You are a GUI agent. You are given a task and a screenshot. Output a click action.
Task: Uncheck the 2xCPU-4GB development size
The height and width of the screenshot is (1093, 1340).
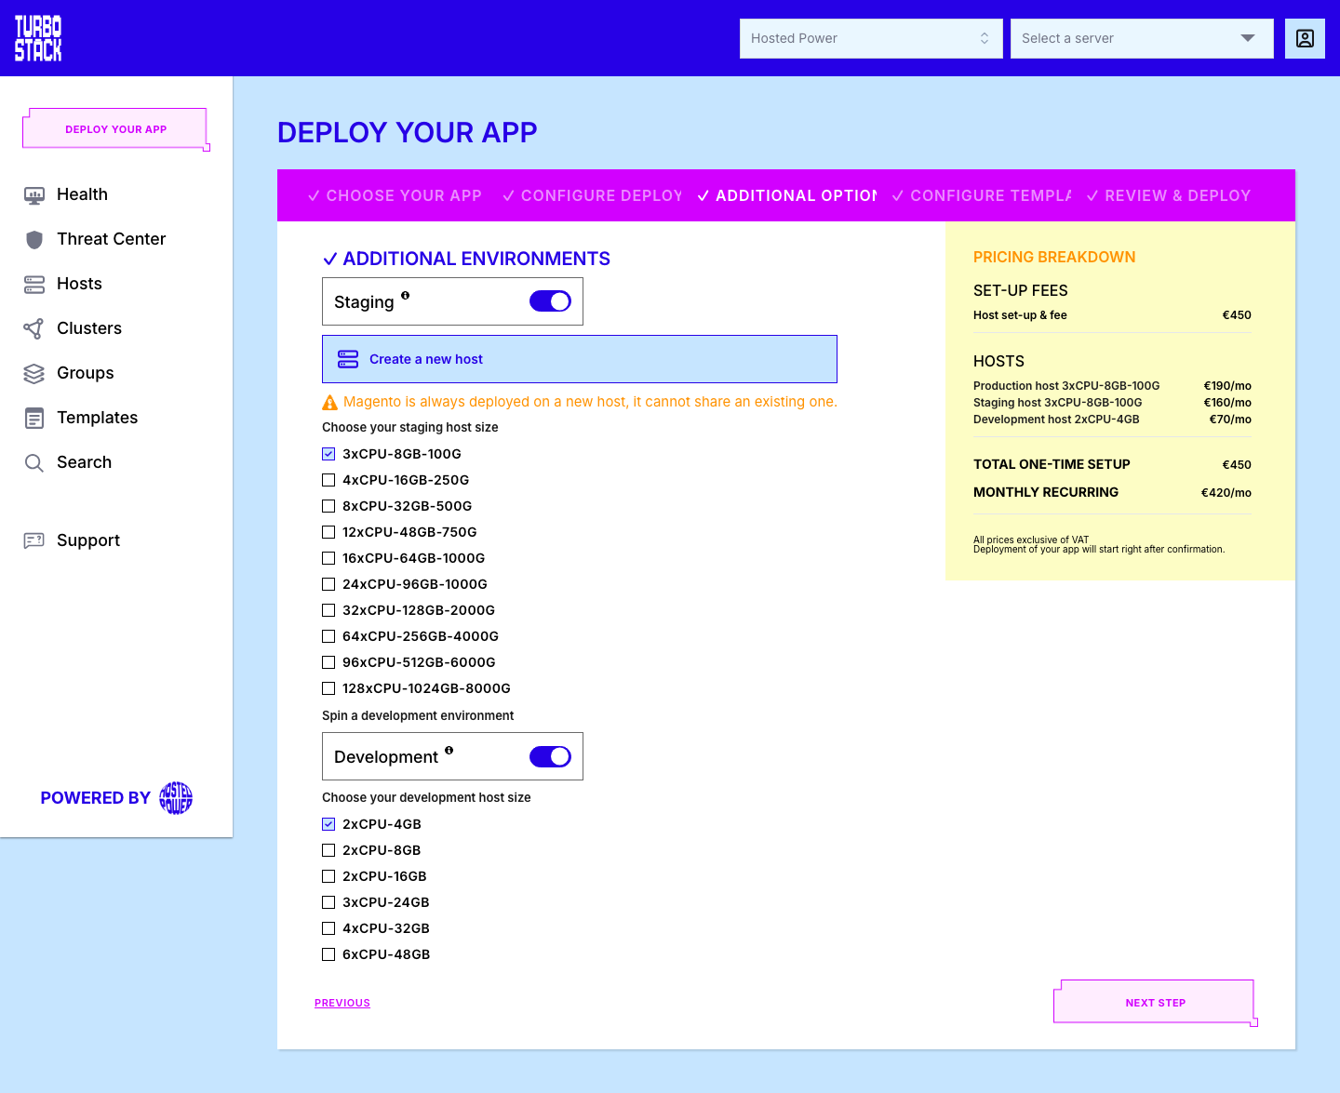(x=328, y=824)
